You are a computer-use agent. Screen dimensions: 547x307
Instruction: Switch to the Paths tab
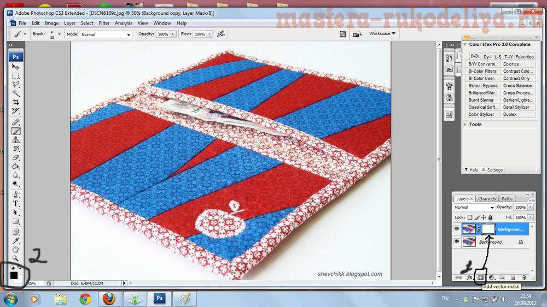click(x=507, y=199)
